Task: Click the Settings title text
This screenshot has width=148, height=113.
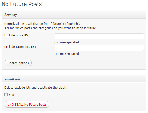Action: (x=11, y=15)
